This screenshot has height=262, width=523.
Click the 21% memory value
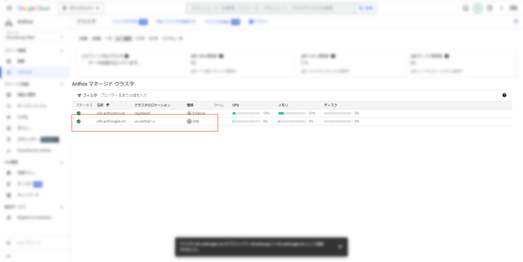click(312, 113)
